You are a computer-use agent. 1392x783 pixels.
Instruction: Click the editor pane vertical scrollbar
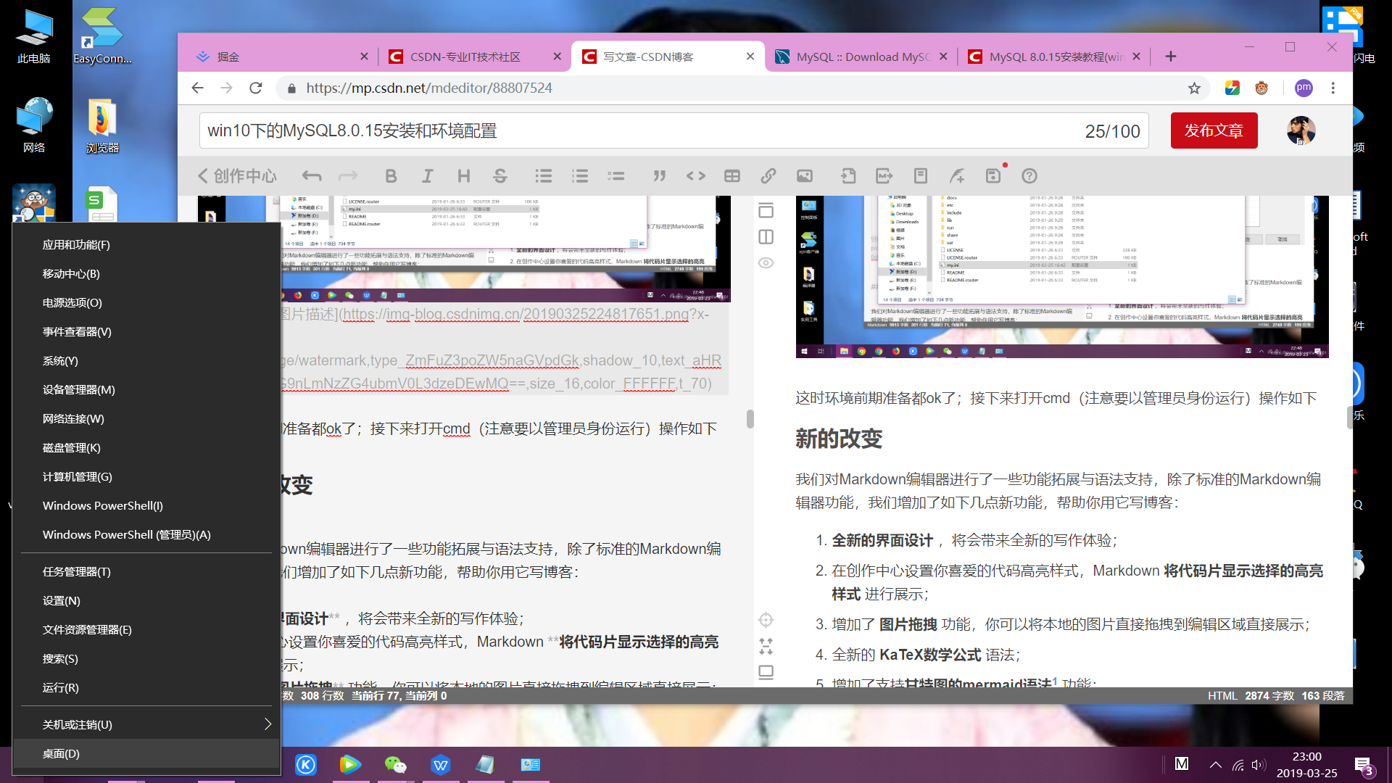click(750, 418)
